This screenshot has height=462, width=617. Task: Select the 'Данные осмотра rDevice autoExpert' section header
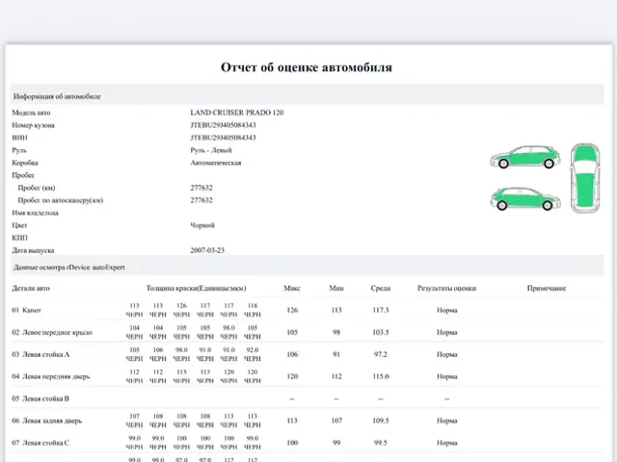pos(68,266)
